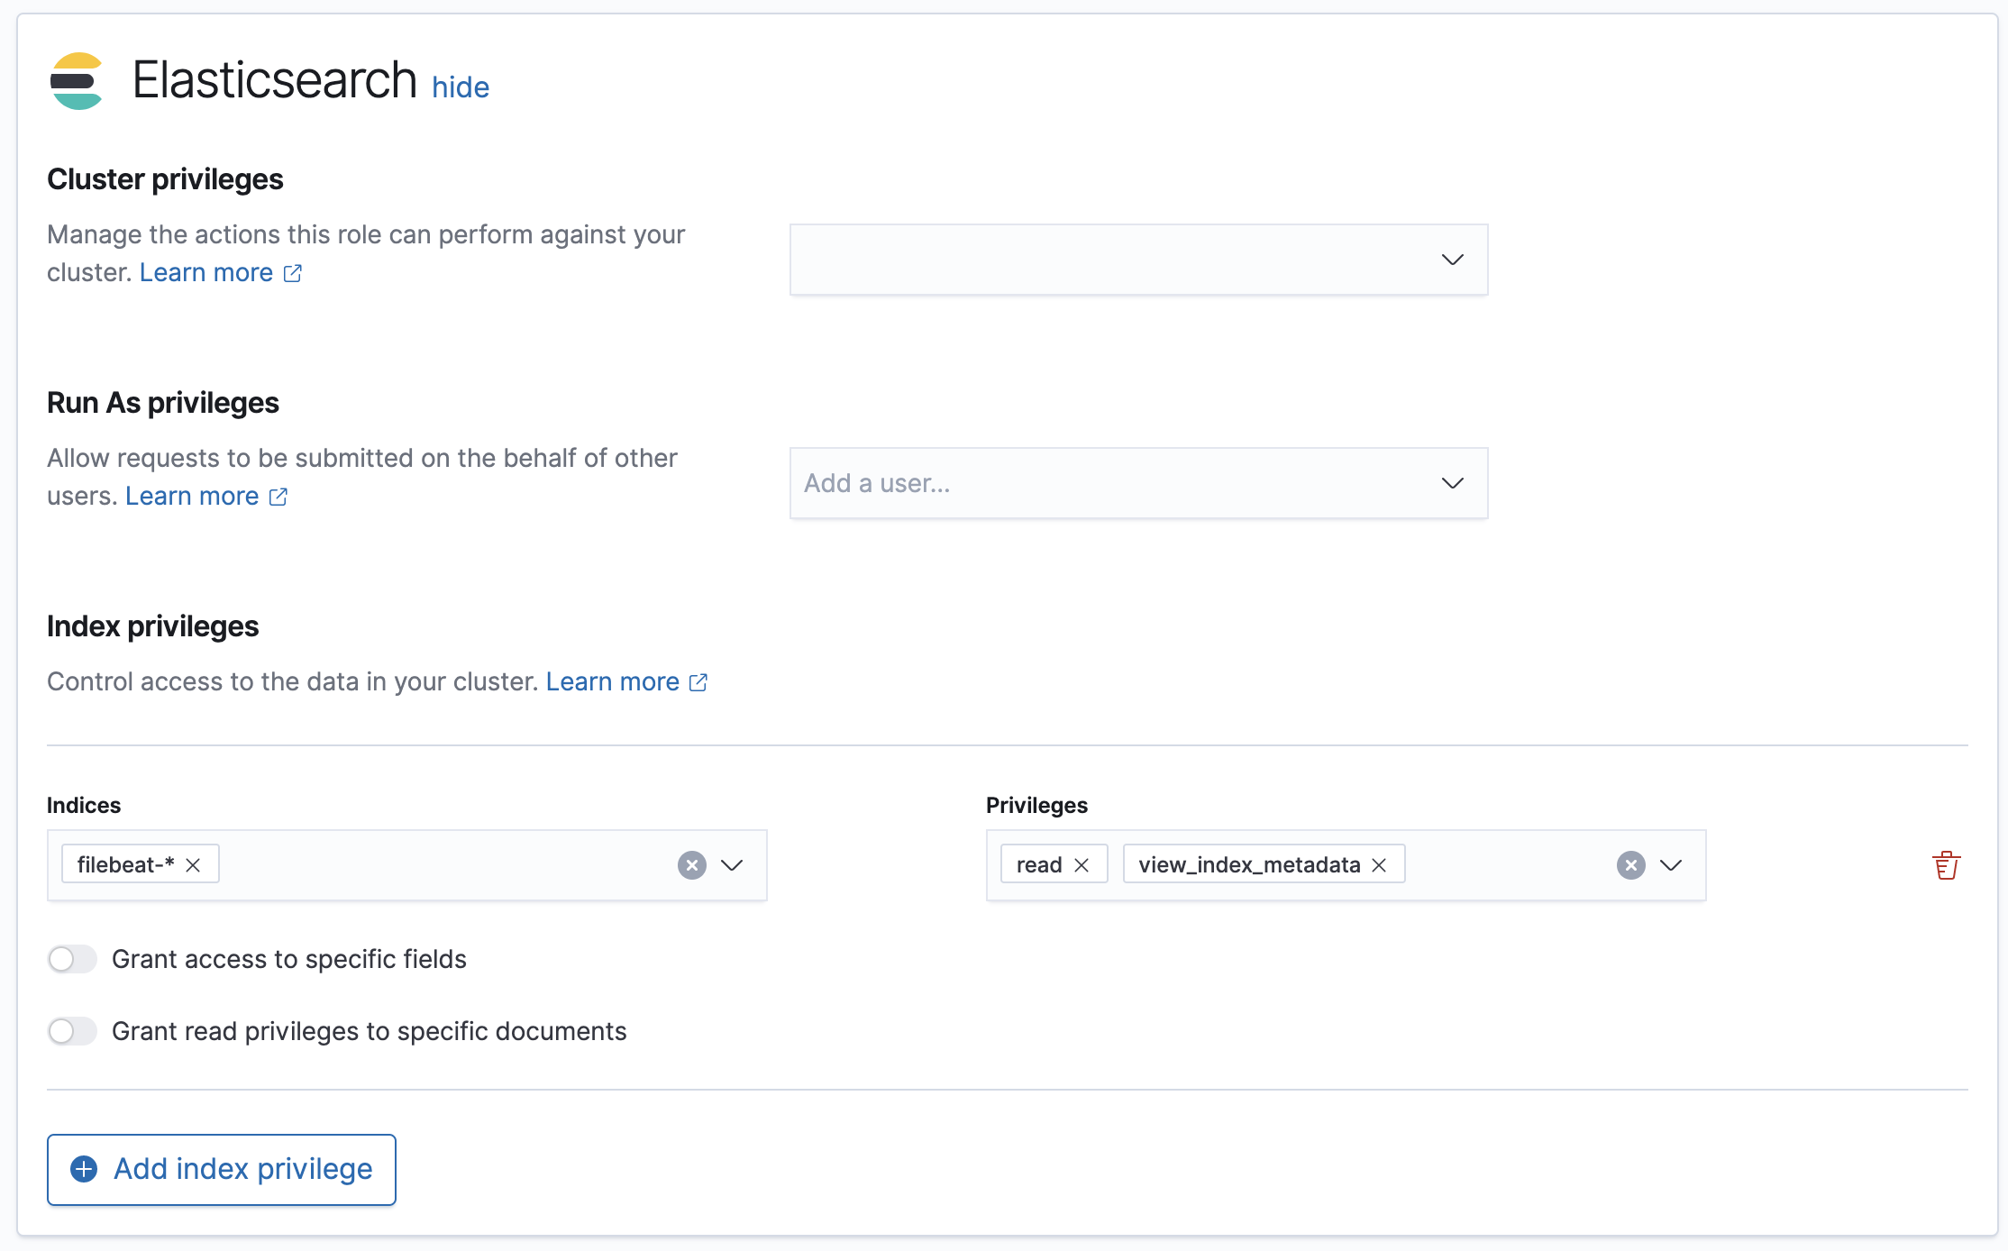Clear all privileges using the circular x icon
This screenshot has width=2008, height=1251.
coord(1629,865)
